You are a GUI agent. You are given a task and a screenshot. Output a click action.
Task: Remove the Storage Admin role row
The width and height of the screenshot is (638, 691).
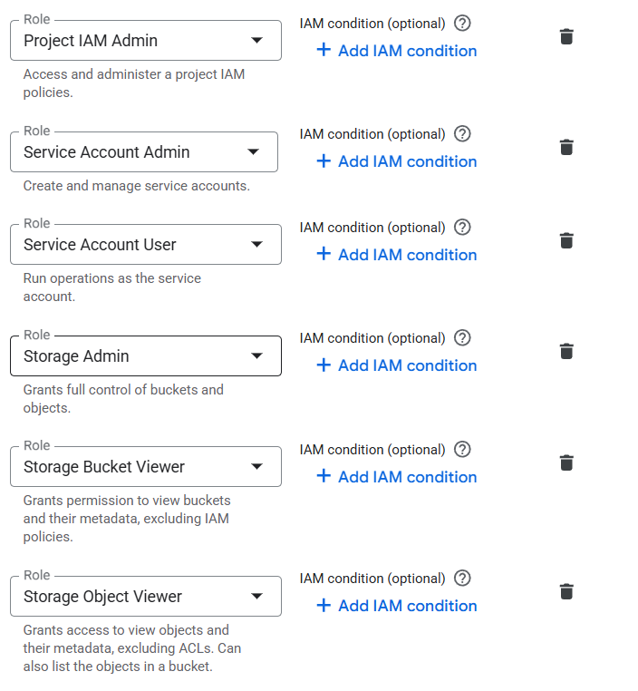(566, 352)
